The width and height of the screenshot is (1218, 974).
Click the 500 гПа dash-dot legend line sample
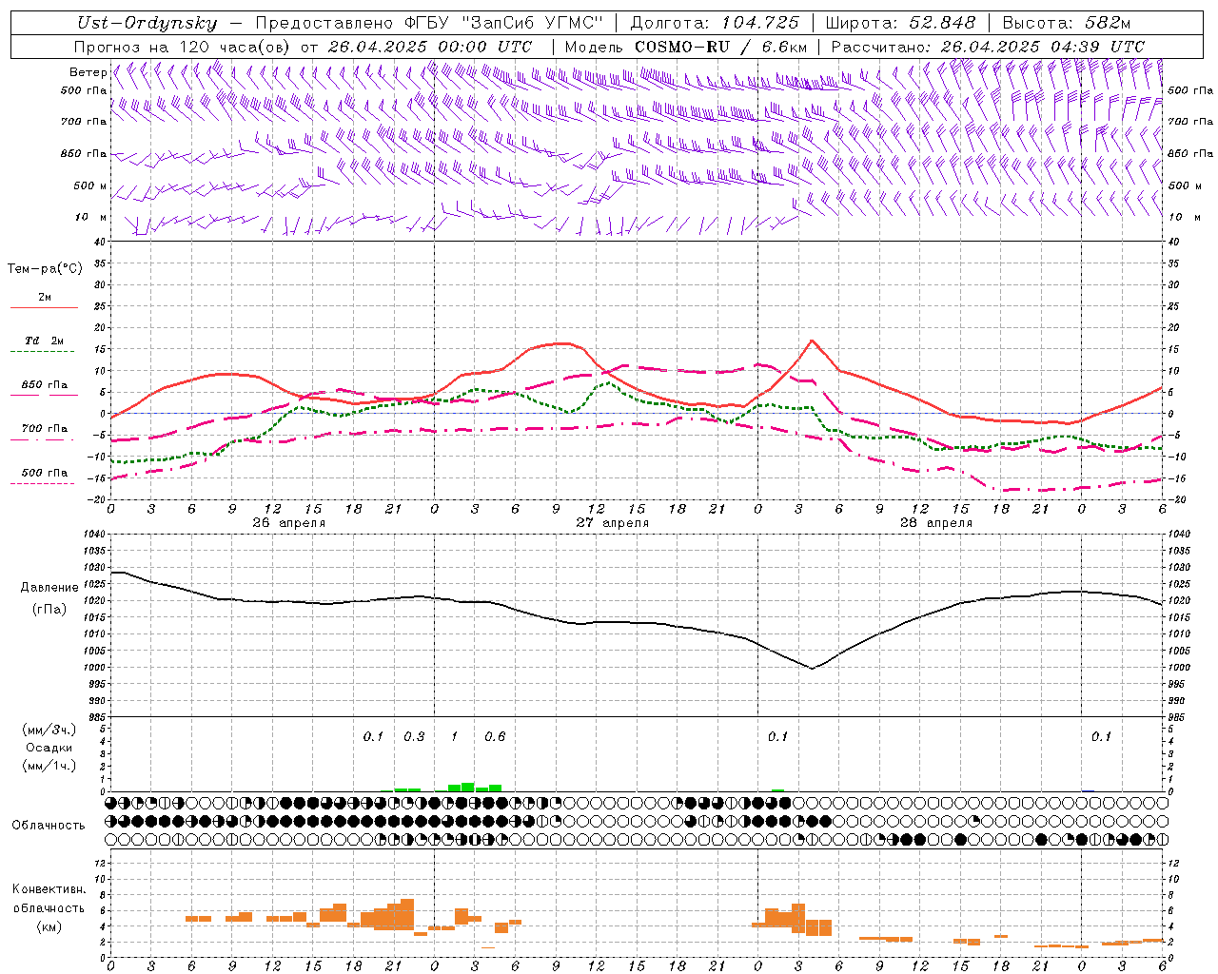[x=43, y=483]
